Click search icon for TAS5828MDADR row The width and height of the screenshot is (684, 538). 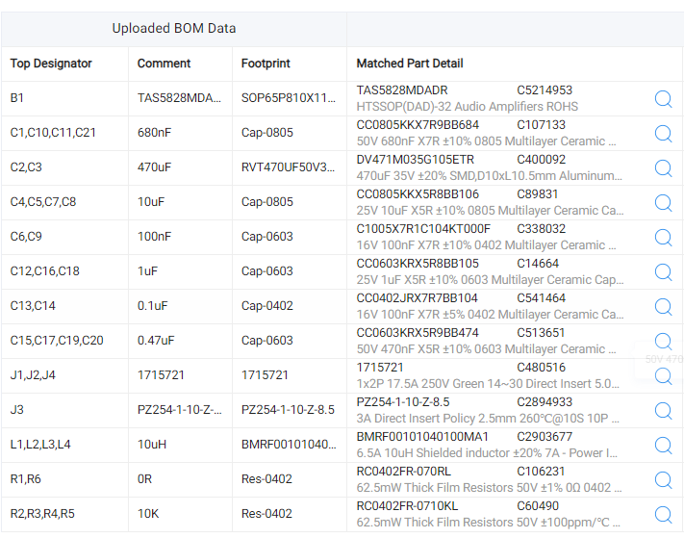coord(663,99)
